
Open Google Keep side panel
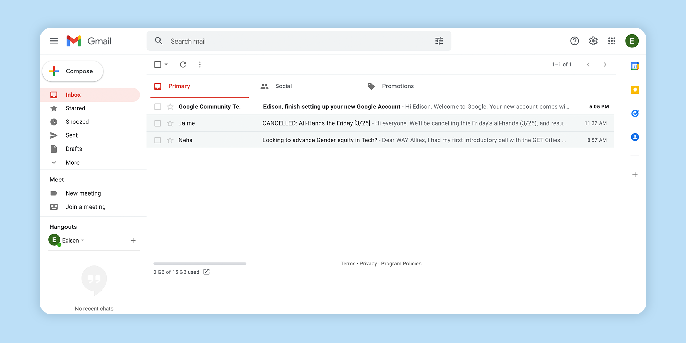635,90
